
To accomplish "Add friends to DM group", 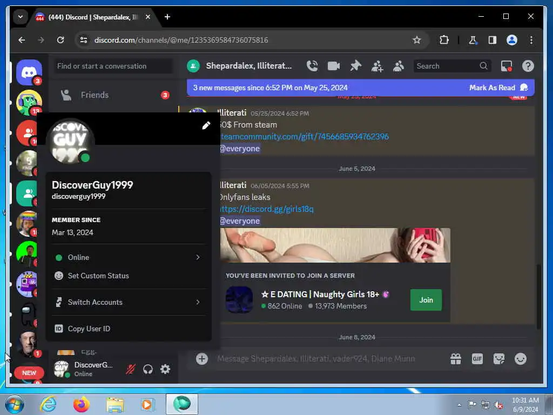I will pyautogui.click(x=377, y=66).
